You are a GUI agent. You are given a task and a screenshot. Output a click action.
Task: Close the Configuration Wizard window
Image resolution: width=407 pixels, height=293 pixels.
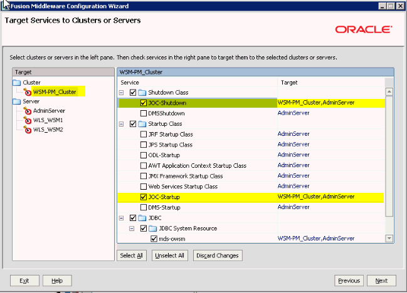(400, 6)
